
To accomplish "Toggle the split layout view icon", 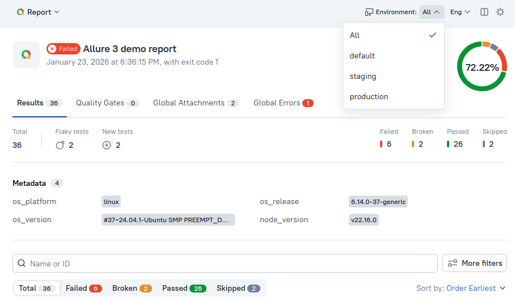I will (x=484, y=12).
